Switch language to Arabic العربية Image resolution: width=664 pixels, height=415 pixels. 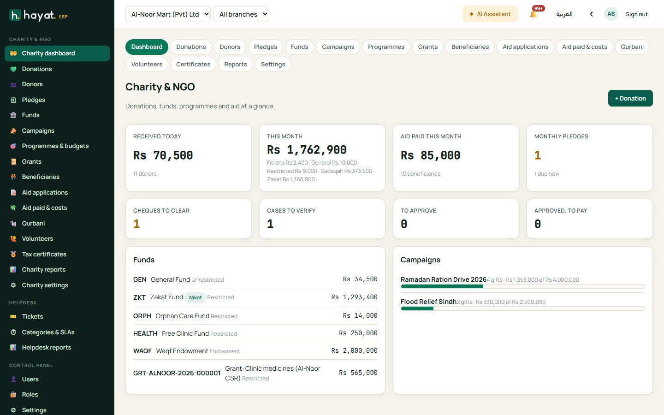coord(564,14)
